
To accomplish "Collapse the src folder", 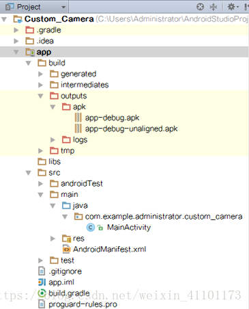I will 29,173.
